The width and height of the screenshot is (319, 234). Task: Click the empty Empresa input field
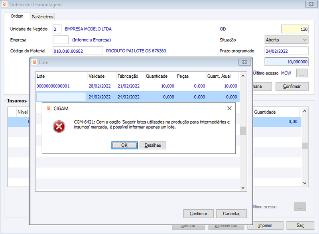click(61, 40)
